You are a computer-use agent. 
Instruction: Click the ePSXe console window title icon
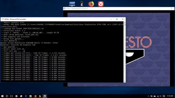[3, 19]
